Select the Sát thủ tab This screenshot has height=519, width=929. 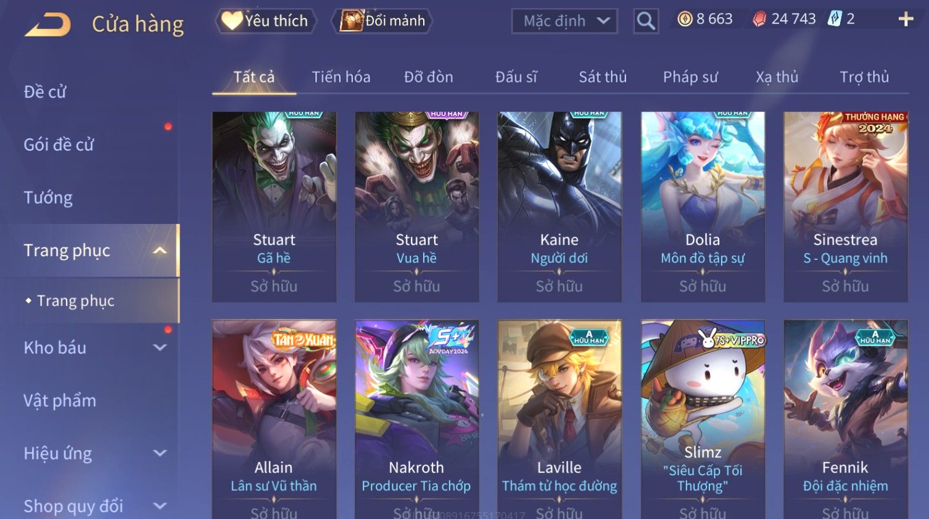[x=603, y=77]
